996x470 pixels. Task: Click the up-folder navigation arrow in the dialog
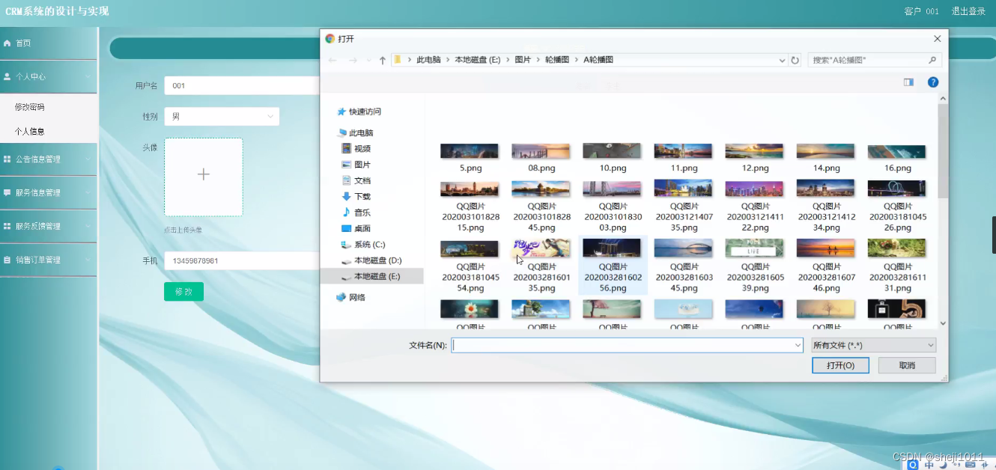click(x=382, y=61)
